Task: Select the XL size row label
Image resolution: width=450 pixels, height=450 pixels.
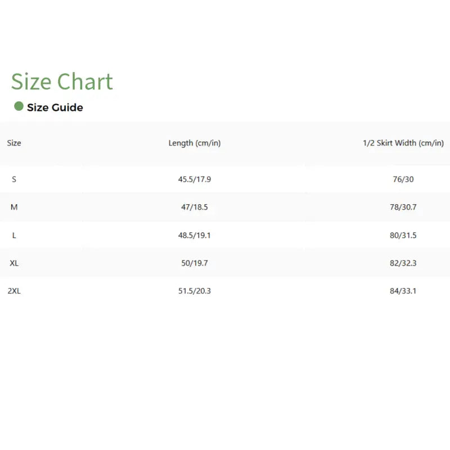Action: click(x=15, y=263)
